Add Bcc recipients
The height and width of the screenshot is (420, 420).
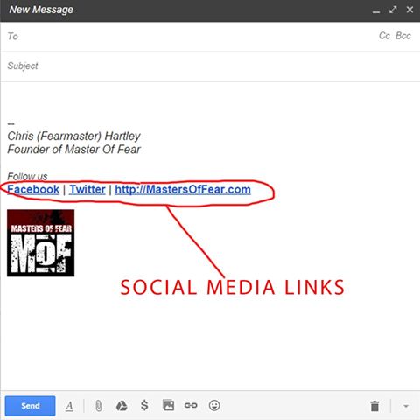tap(403, 36)
